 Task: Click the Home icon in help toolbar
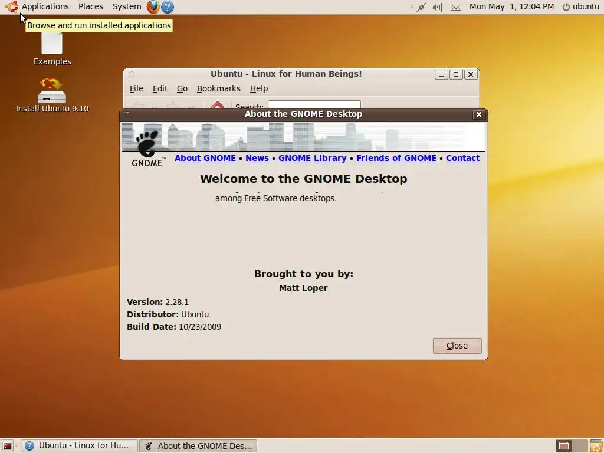[x=217, y=105]
